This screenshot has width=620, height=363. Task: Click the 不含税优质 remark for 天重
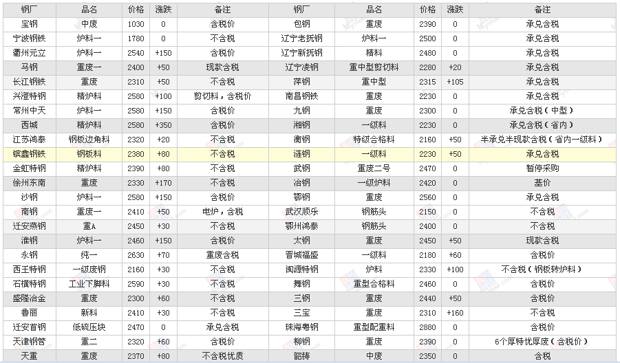(222, 356)
